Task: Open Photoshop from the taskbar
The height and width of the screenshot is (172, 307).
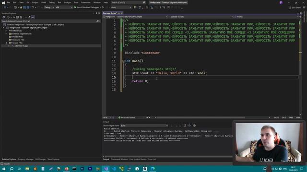Action: (82, 169)
